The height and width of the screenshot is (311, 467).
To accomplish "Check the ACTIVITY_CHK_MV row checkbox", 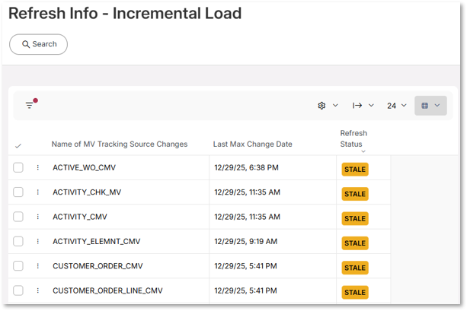I will [x=18, y=192].
